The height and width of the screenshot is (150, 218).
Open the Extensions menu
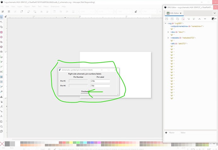coord(55,7)
